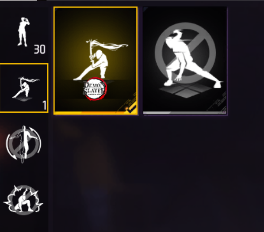This screenshot has height=232, width=264.
Task: Click the Demon Slayer logo badge
Action: [95, 89]
